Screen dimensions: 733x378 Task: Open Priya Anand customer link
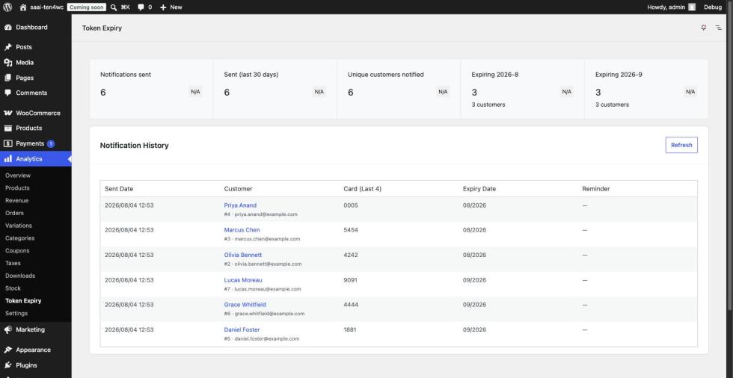pyautogui.click(x=240, y=205)
